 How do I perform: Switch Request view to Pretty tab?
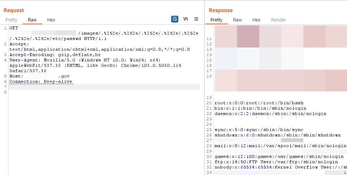[11, 20]
